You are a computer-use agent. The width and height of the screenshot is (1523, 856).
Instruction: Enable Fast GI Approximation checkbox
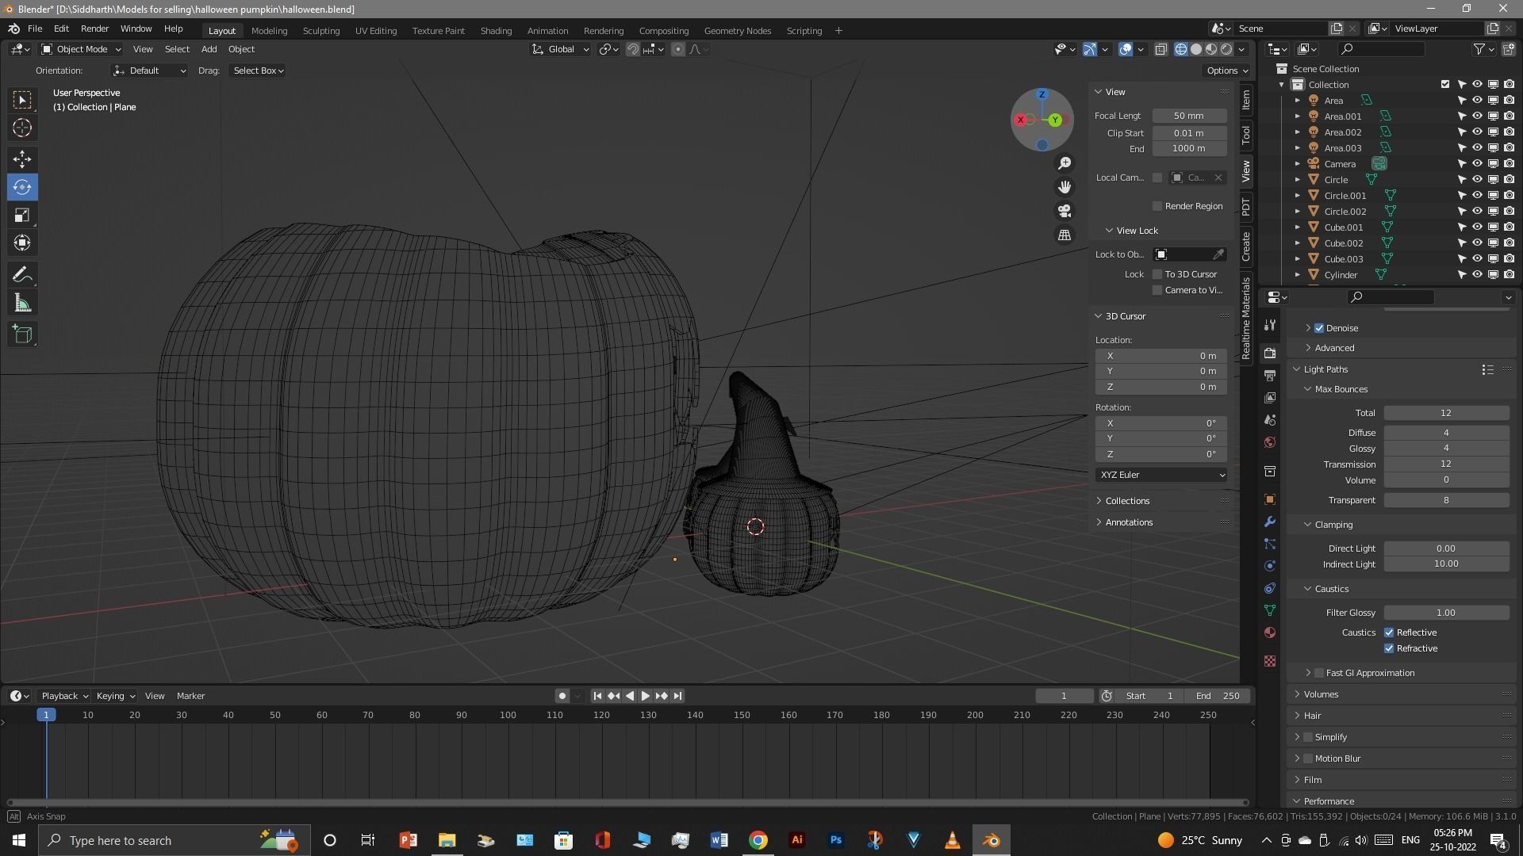tap(1319, 673)
